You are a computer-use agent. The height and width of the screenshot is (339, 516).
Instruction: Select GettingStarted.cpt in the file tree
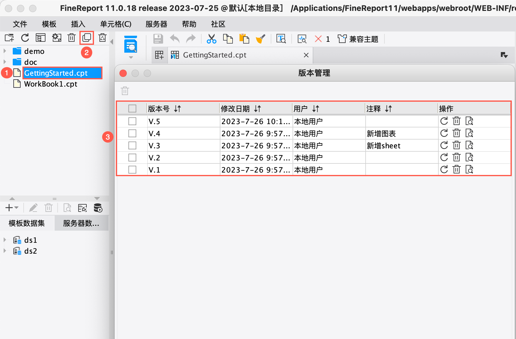tap(62, 73)
